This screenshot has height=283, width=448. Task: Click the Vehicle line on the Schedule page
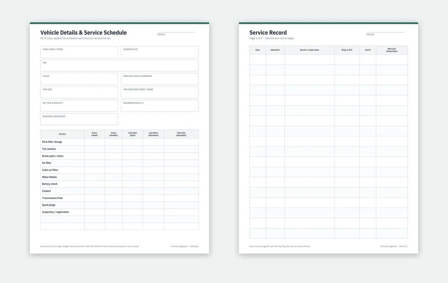pos(176,32)
